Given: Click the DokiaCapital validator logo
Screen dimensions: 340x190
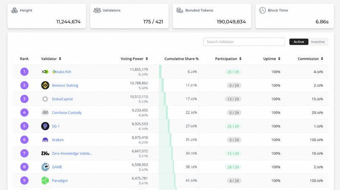Looking at the screenshot, I should pyautogui.click(x=45, y=99).
